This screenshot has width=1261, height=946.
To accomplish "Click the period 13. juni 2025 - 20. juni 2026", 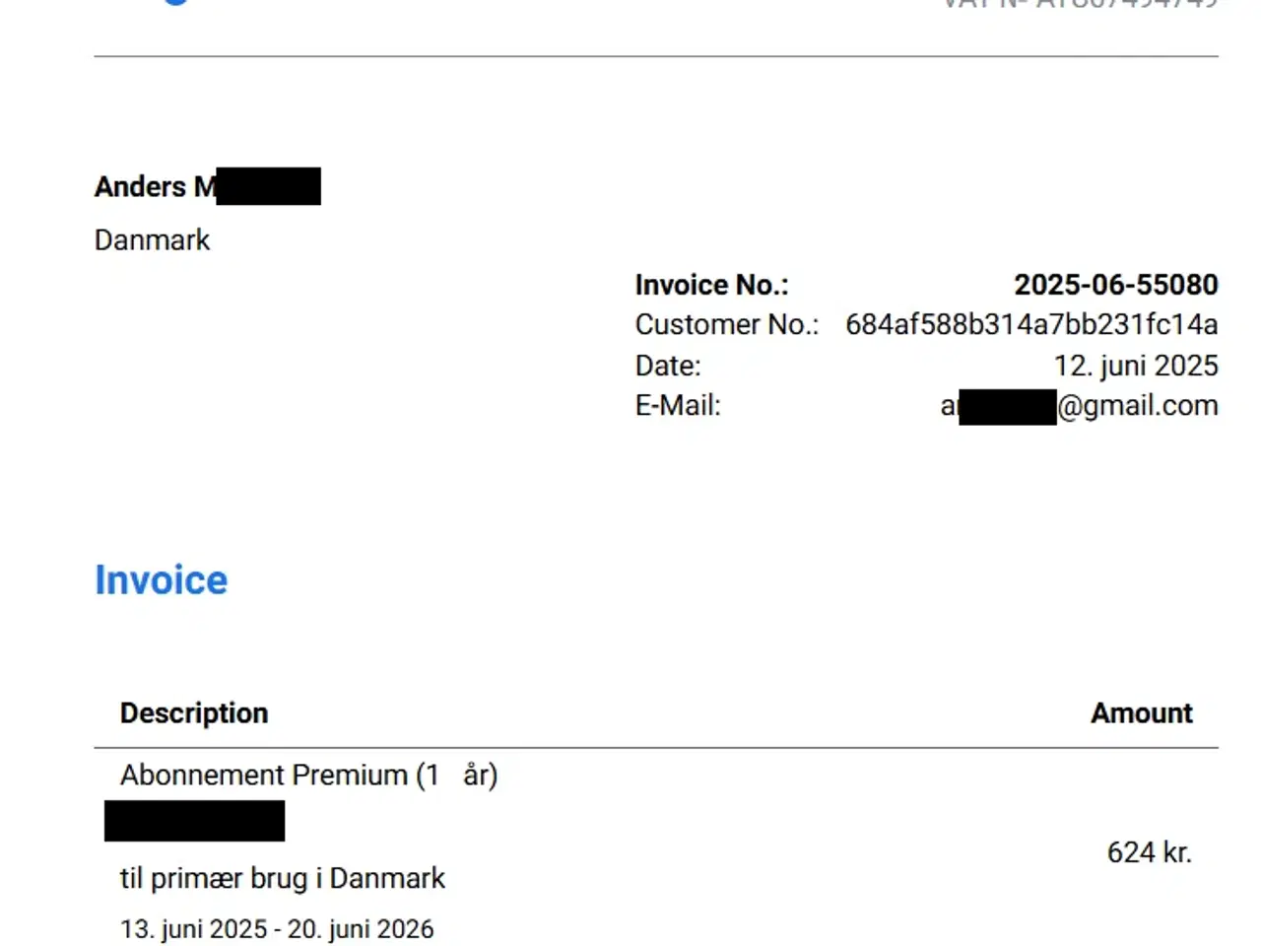I will (x=276, y=929).
